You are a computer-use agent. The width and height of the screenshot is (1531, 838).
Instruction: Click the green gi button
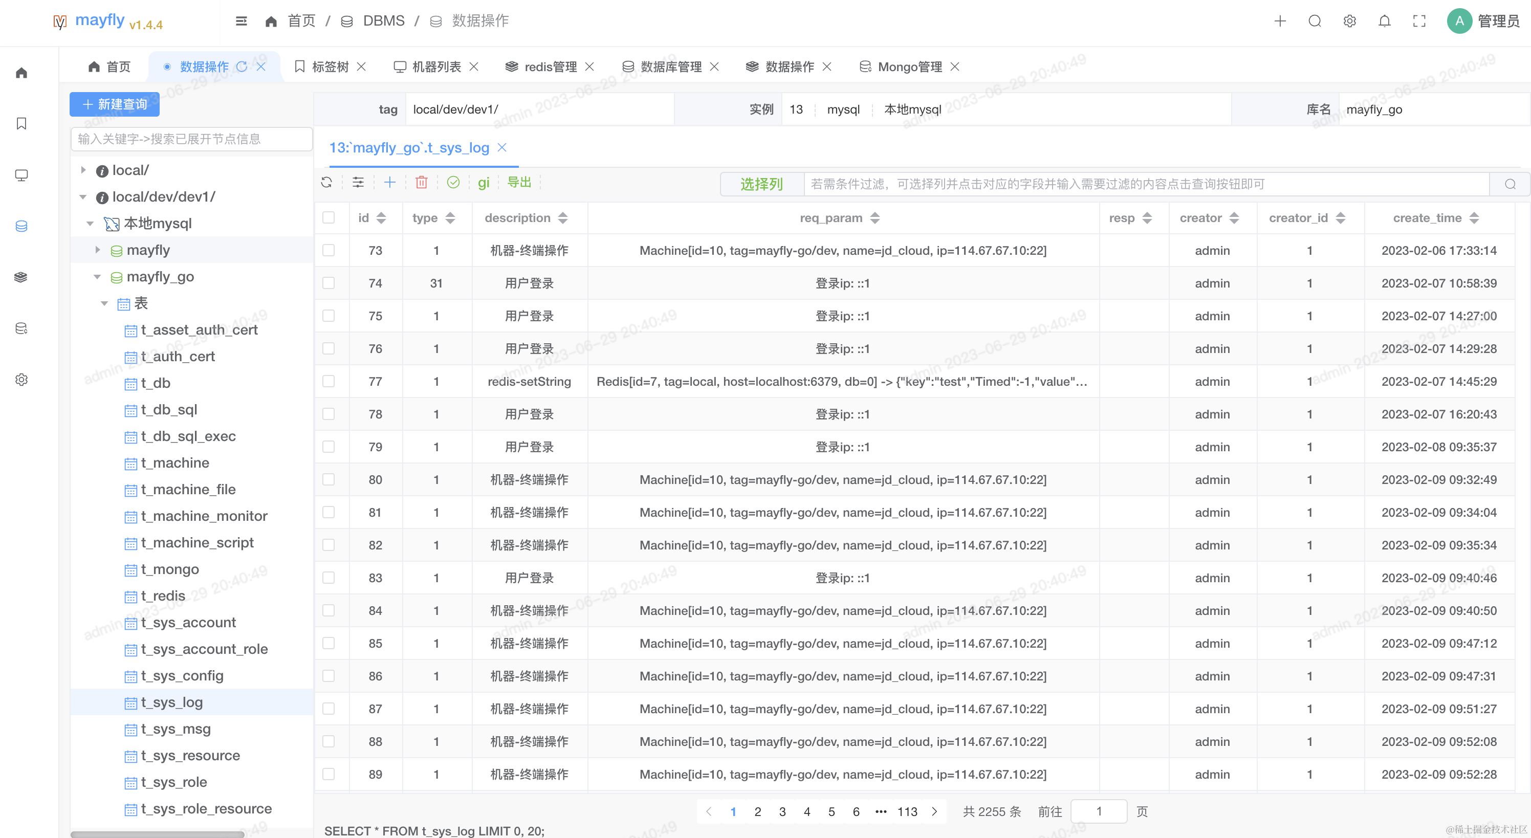click(x=483, y=183)
